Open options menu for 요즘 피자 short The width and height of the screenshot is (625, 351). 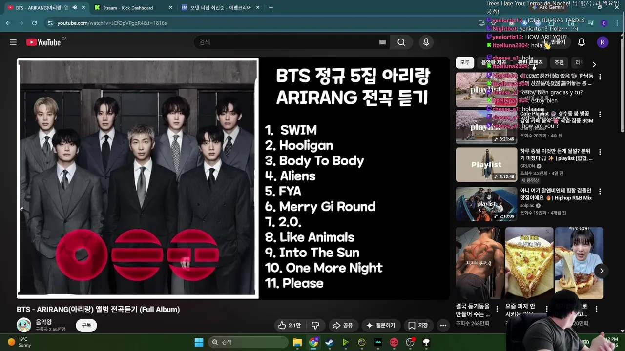tap(547, 309)
